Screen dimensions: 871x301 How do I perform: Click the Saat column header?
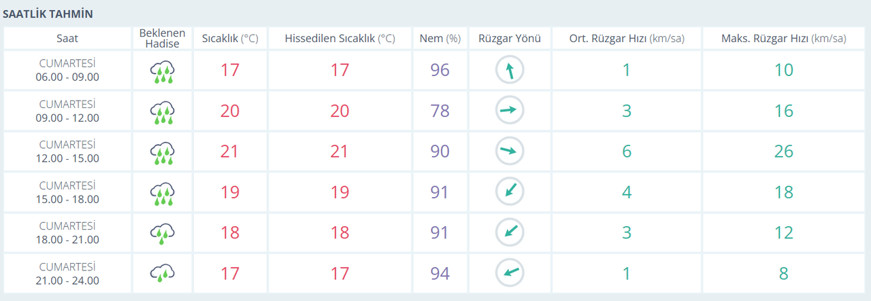(67, 39)
